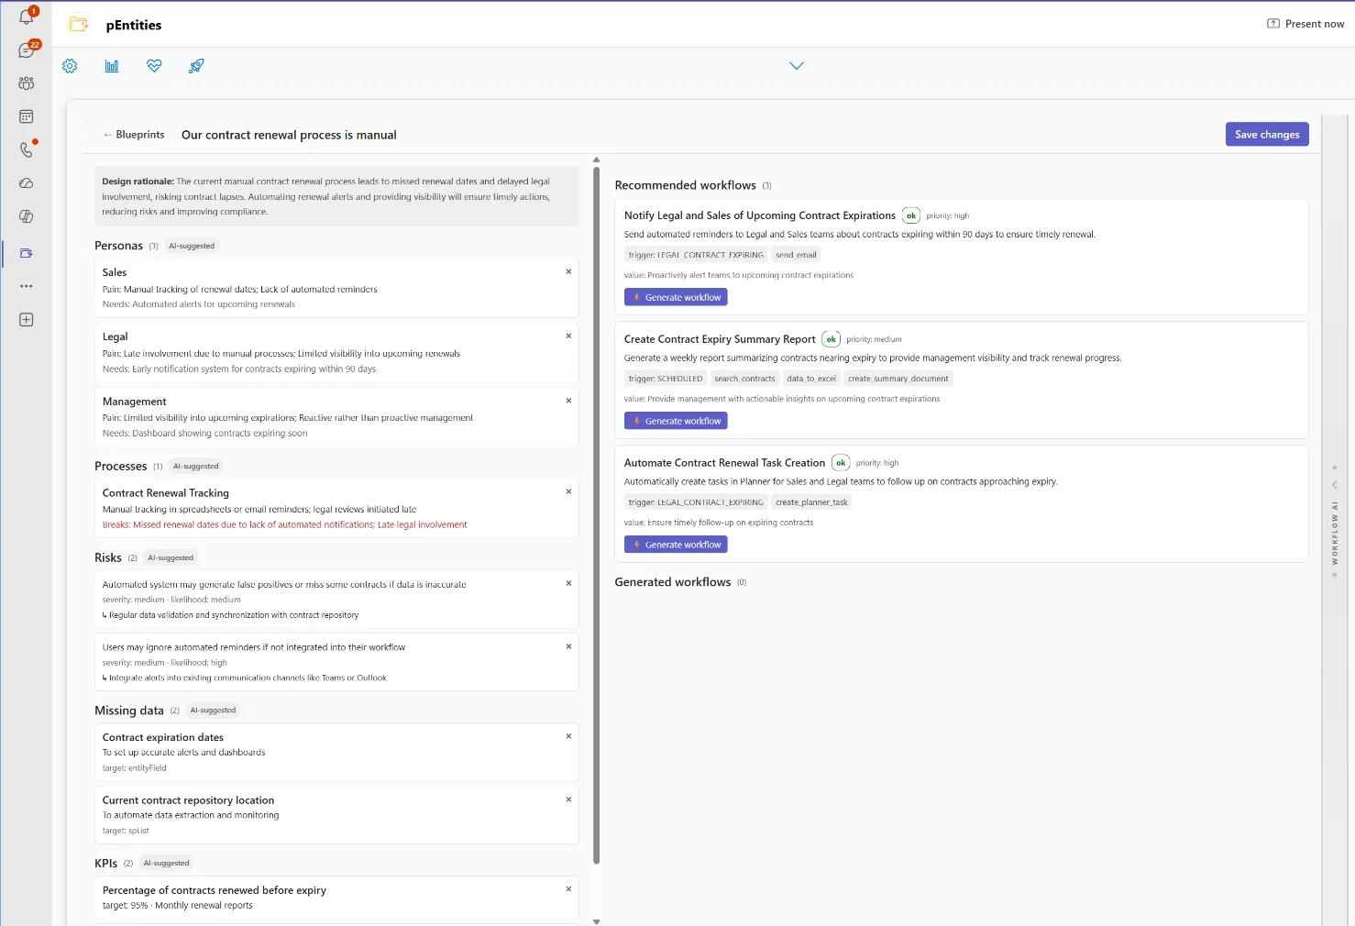
Task: Open the bar chart analytics icon
Action: [x=112, y=66]
